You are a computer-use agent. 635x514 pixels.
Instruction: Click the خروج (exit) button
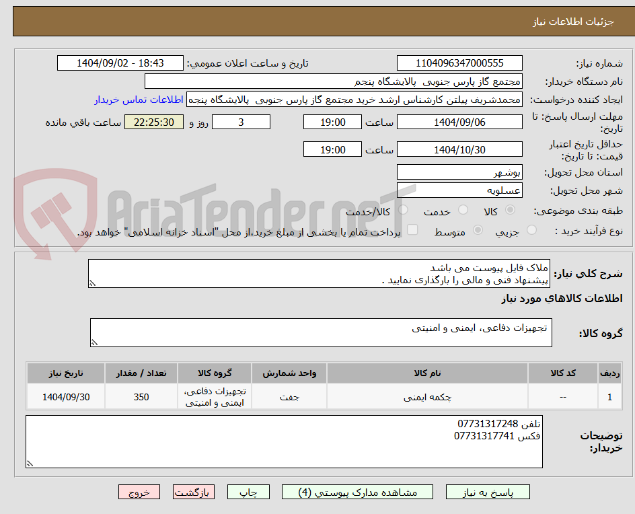(139, 492)
